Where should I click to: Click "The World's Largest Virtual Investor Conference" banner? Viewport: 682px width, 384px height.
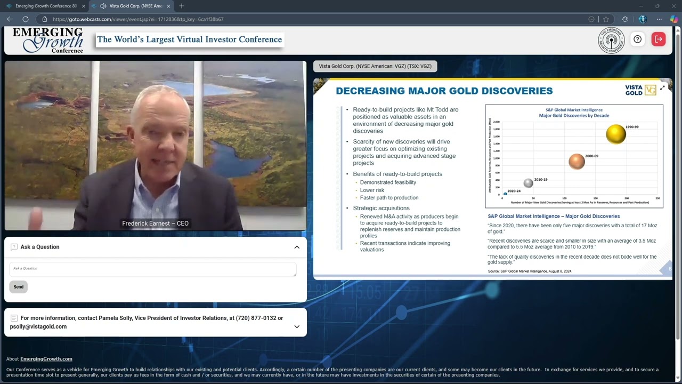pos(190,39)
